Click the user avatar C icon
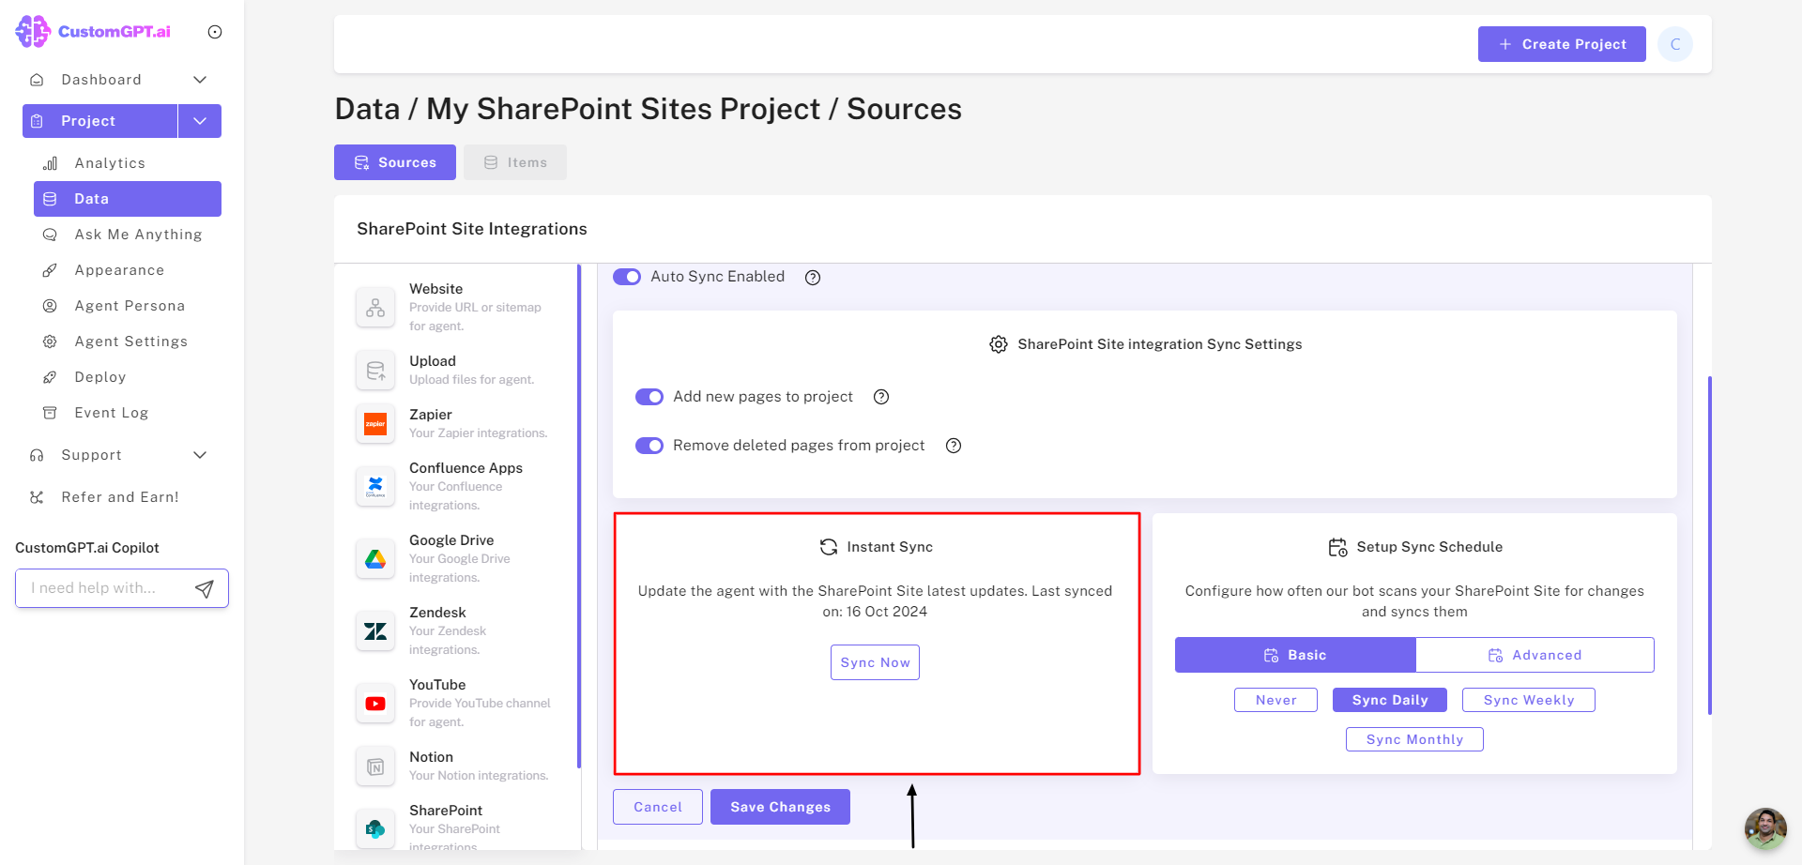 pos(1675,44)
